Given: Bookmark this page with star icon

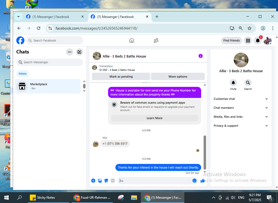Looking at the screenshot, I should [249, 28].
